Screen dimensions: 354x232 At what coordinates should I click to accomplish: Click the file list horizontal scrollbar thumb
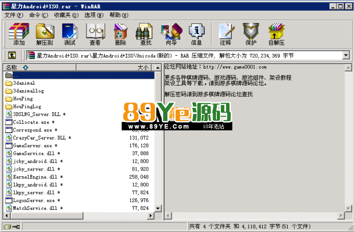coord(47,216)
